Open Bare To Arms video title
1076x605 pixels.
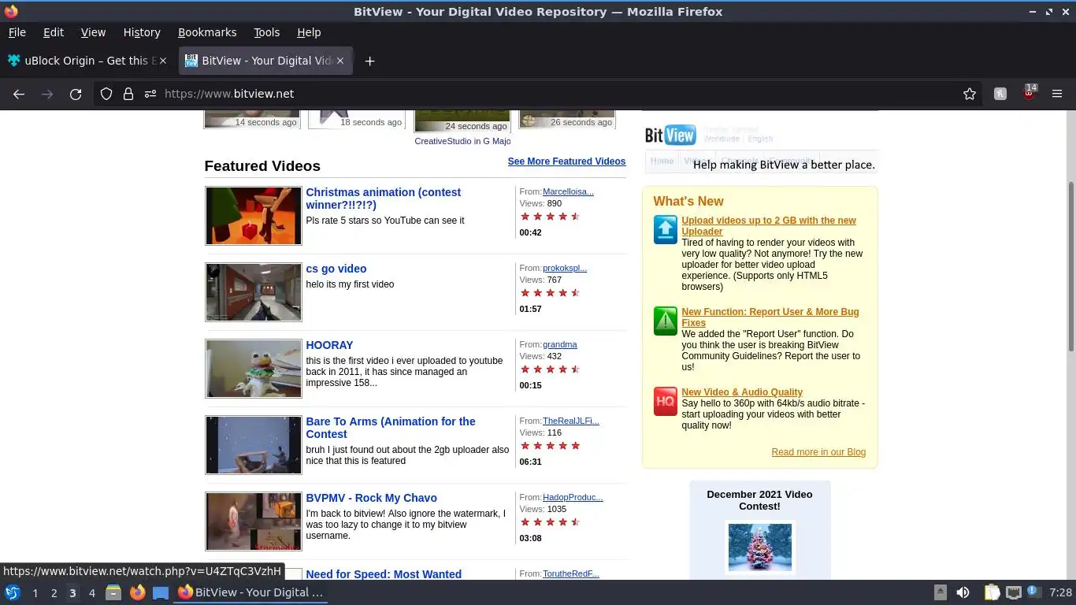point(391,428)
